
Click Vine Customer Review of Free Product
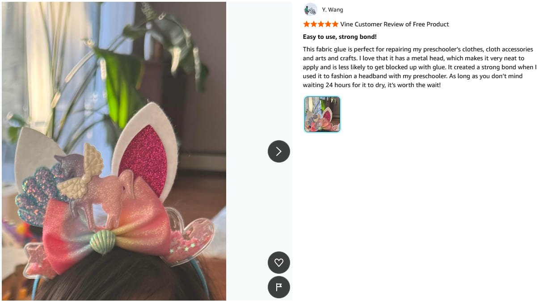(x=395, y=24)
